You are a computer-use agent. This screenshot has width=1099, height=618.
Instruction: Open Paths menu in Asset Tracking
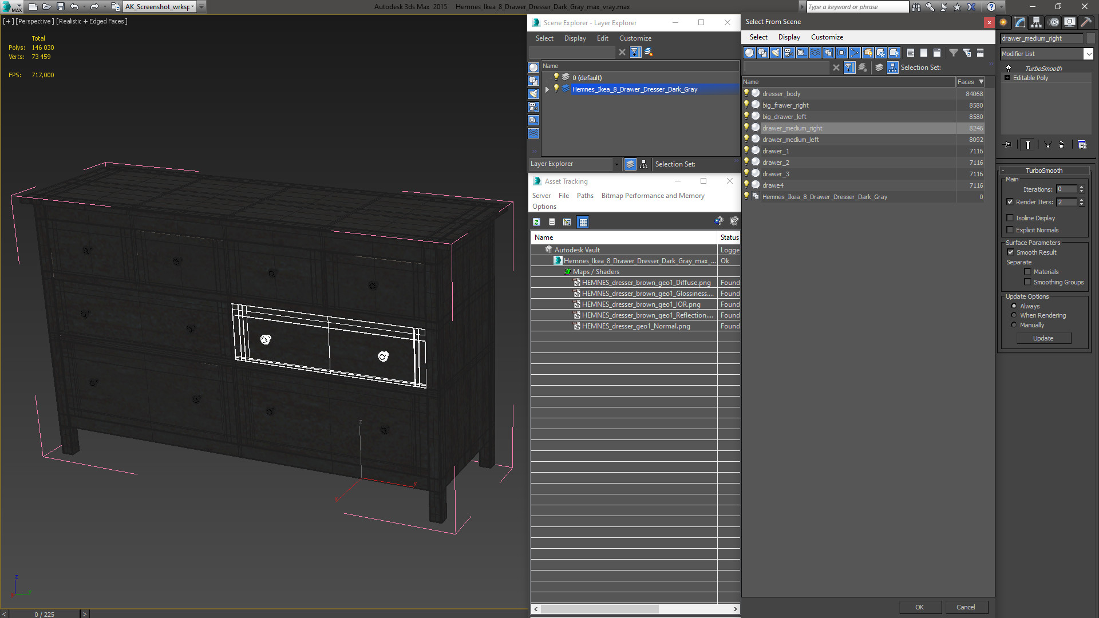(x=585, y=196)
